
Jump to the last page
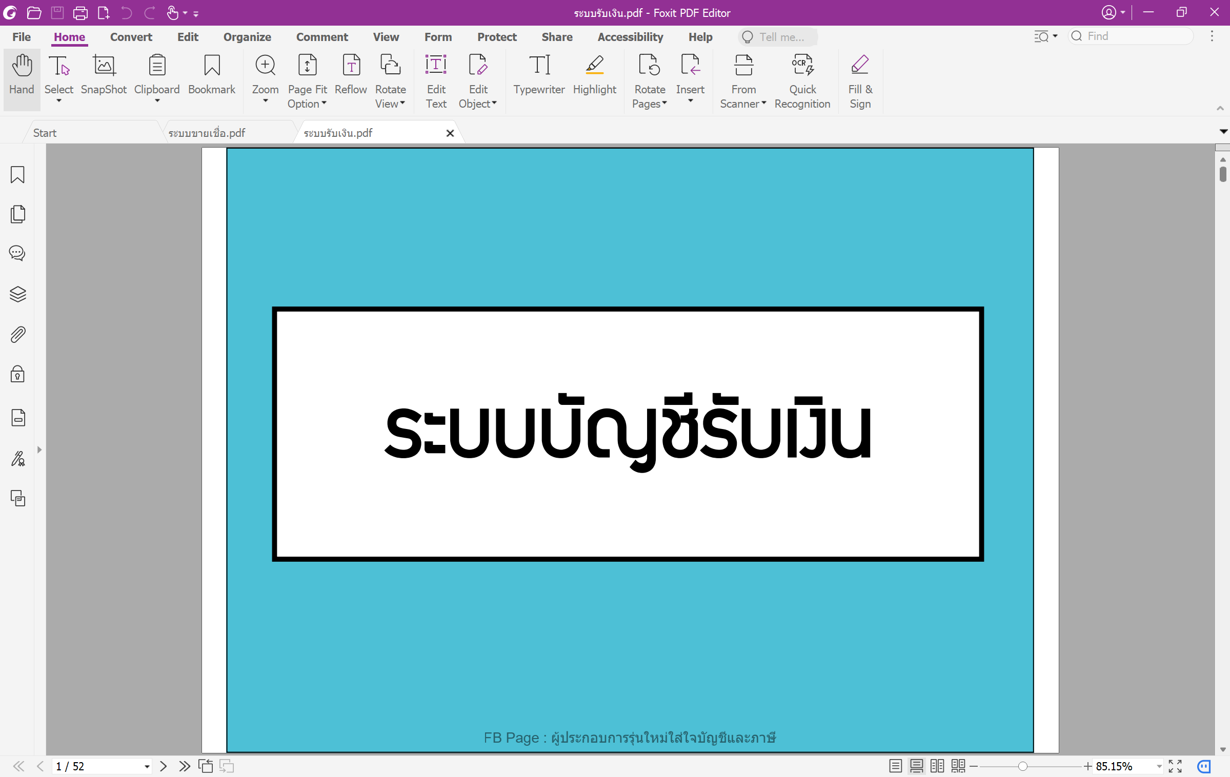(x=185, y=766)
